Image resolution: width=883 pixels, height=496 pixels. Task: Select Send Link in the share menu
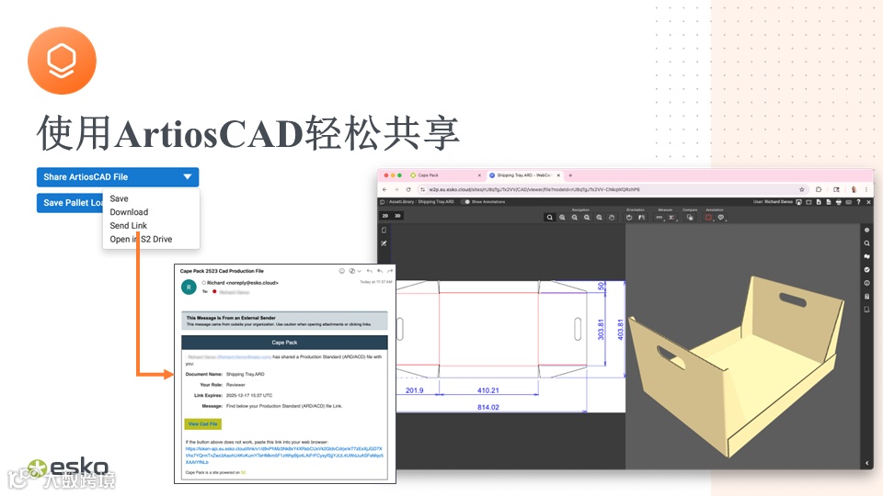pos(129,226)
